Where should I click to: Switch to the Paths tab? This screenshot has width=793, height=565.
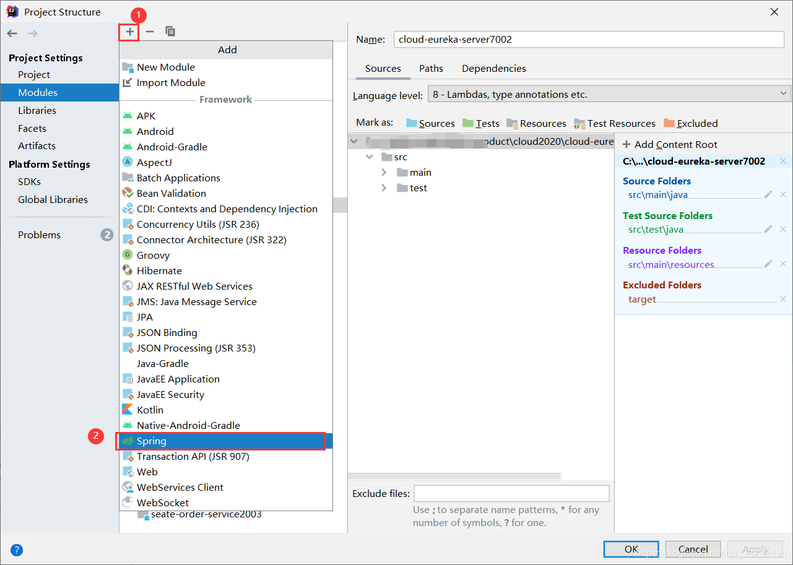tap(431, 69)
